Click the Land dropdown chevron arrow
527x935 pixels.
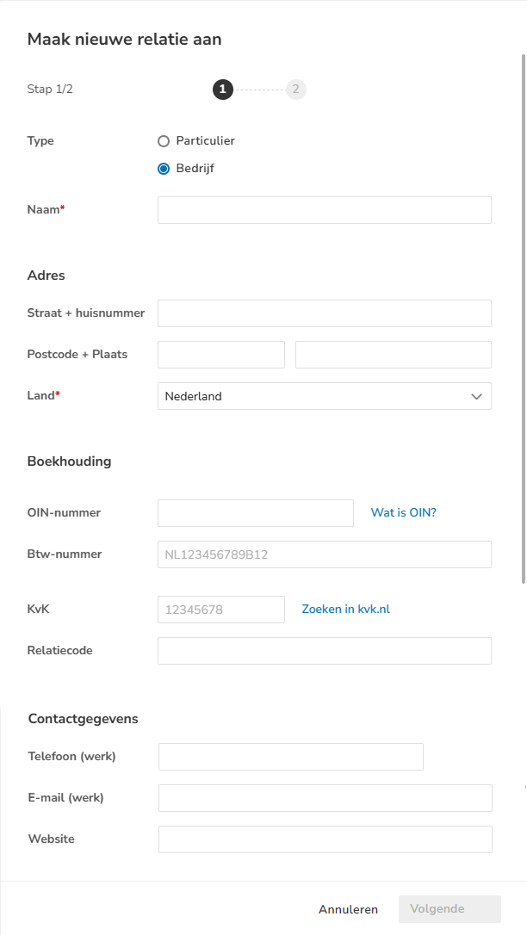pyautogui.click(x=476, y=397)
